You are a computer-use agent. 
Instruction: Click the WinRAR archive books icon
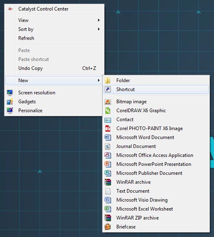[108, 182]
